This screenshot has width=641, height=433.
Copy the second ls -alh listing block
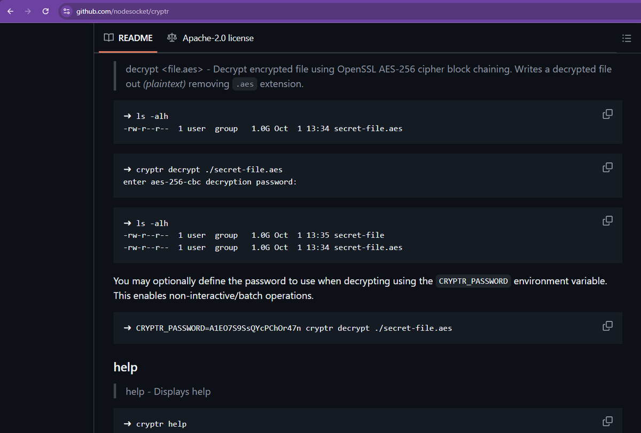(x=607, y=220)
